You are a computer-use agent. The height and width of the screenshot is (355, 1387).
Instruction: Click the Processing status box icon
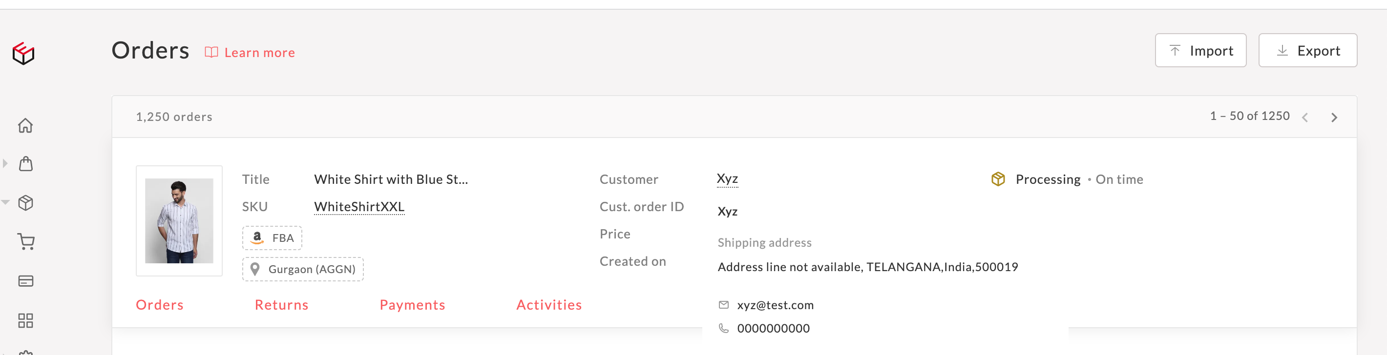998,179
